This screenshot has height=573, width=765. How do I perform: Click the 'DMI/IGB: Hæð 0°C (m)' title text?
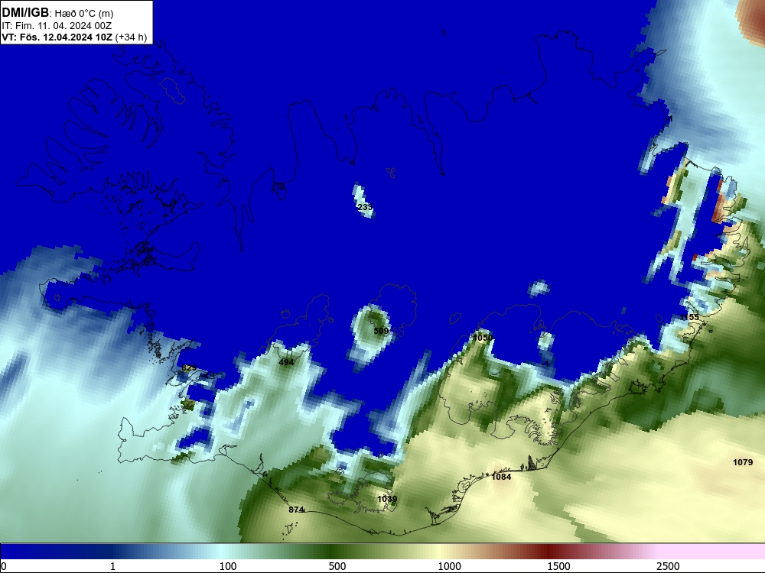(57, 13)
